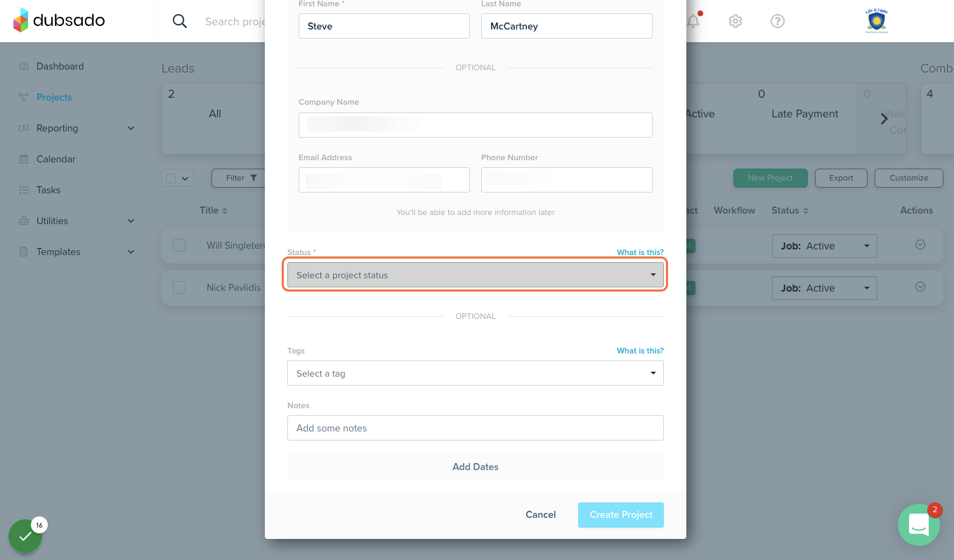Click Create Project button
The image size is (954, 560).
(621, 515)
